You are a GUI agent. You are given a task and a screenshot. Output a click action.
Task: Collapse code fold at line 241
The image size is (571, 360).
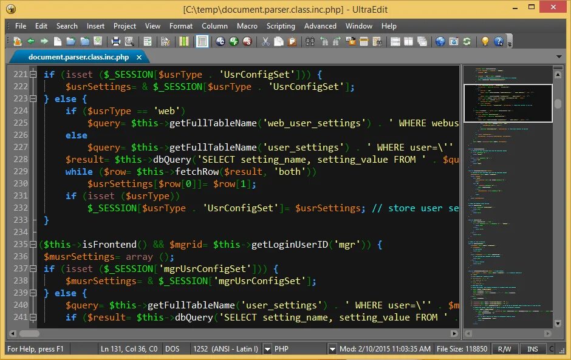33,318
